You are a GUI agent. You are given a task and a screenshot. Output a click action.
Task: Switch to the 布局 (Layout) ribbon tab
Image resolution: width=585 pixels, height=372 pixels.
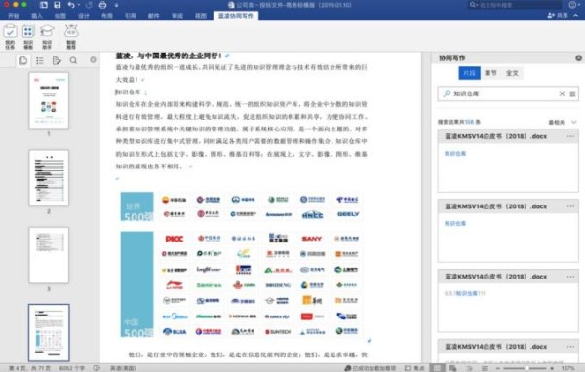107,16
